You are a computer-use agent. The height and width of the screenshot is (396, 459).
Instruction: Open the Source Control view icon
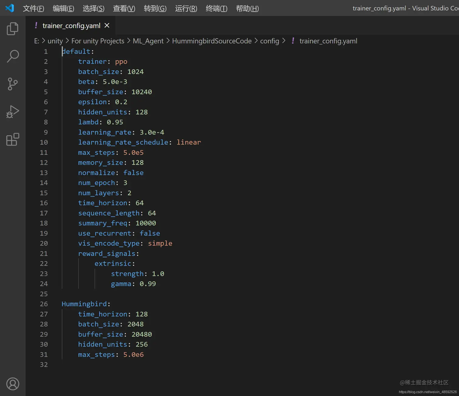click(12, 84)
